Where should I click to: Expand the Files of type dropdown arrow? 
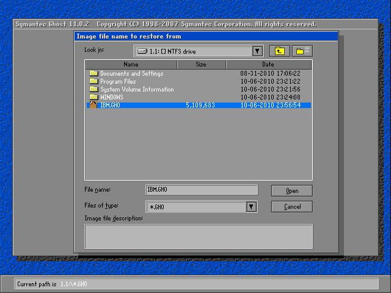[251, 206]
